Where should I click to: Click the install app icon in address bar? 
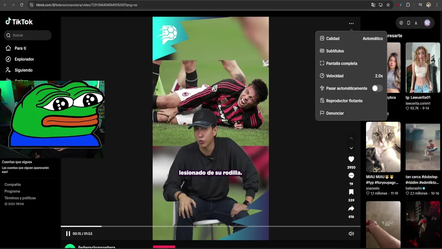(x=381, y=5)
